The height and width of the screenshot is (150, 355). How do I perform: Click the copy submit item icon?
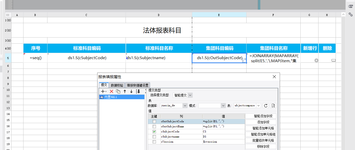pyautogui.click(x=118, y=91)
